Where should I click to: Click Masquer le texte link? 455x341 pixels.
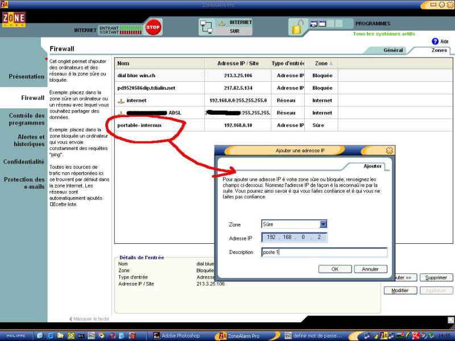point(91,319)
